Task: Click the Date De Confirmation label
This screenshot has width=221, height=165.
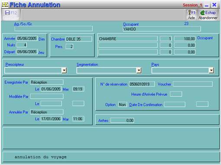Action: (x=146, y=105)
